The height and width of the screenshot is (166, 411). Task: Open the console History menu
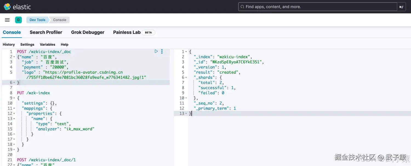tap(8, 44)
